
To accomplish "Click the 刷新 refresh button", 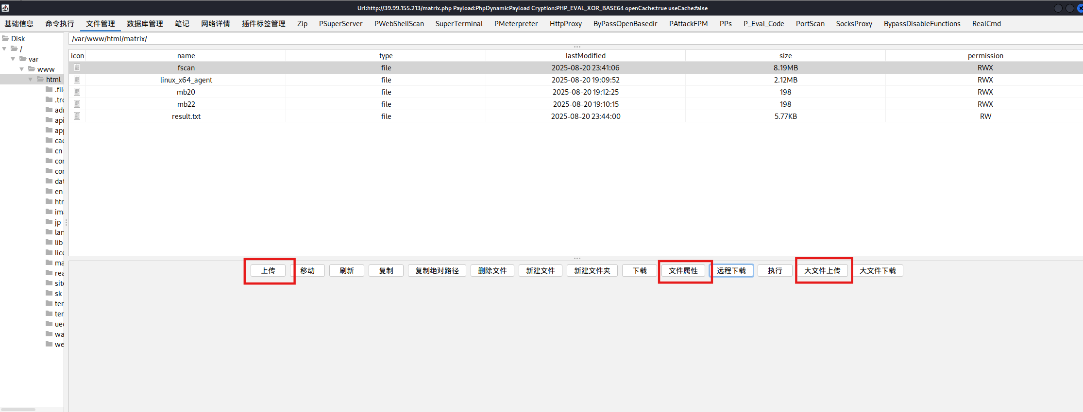I will click(x=347, y=271).
